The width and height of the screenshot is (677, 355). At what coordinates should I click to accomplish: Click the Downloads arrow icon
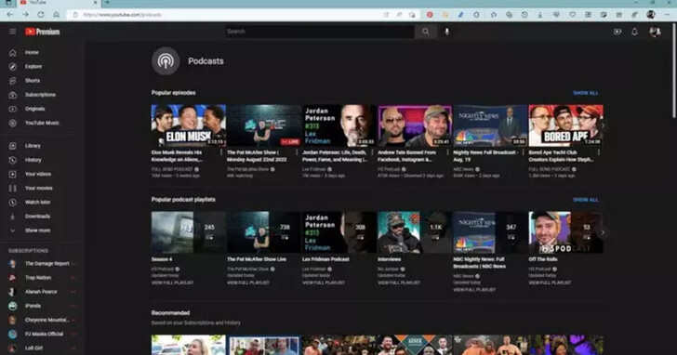pyautogui.click(x=12, y=217)
